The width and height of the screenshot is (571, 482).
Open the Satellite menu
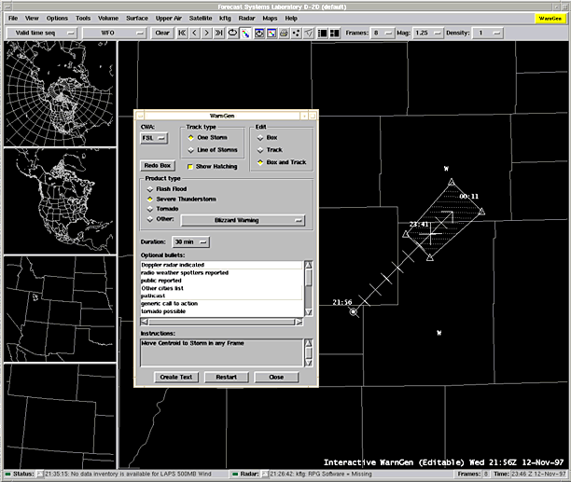point(201,19)
